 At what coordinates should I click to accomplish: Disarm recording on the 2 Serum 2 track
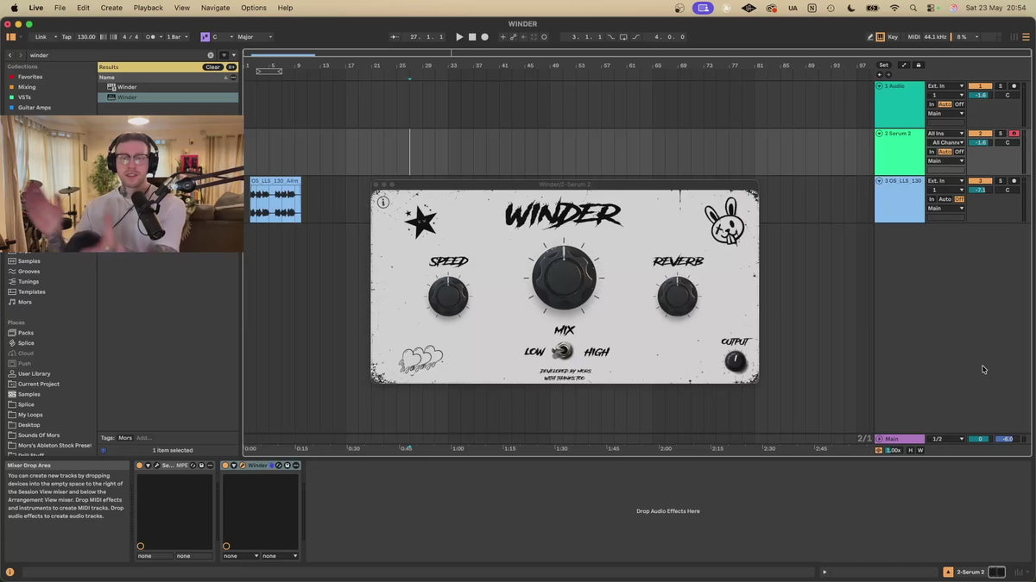tap(1014, 134)
